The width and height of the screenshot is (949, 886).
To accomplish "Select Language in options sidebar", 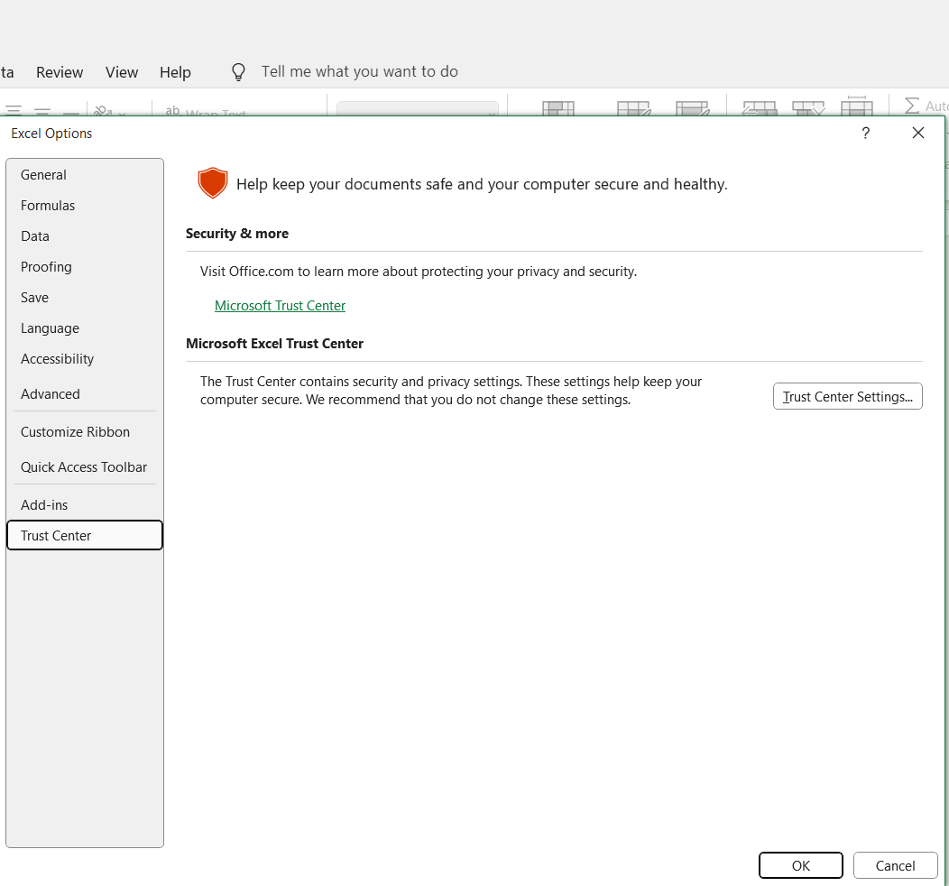I will (85, 328).
